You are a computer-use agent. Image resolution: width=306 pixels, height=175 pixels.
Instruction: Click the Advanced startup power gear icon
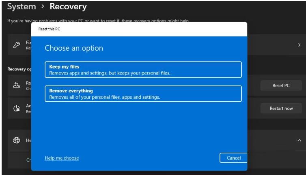click(17, 108)
